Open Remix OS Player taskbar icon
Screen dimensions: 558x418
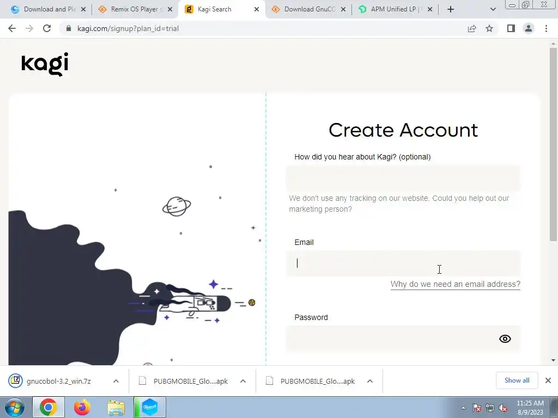click(x=150, y=407)
